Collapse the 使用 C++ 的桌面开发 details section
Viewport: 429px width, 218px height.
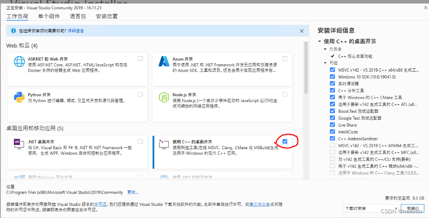point(320,42)
